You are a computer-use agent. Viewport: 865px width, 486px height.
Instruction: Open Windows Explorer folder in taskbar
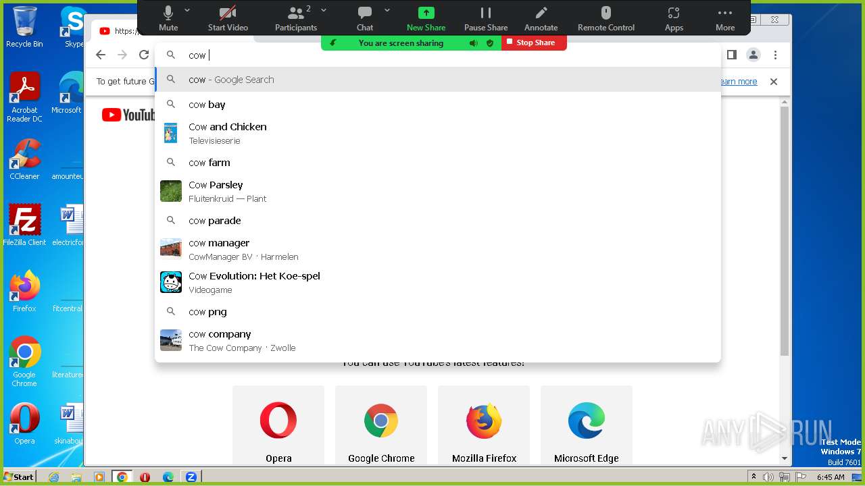point(76,477)
